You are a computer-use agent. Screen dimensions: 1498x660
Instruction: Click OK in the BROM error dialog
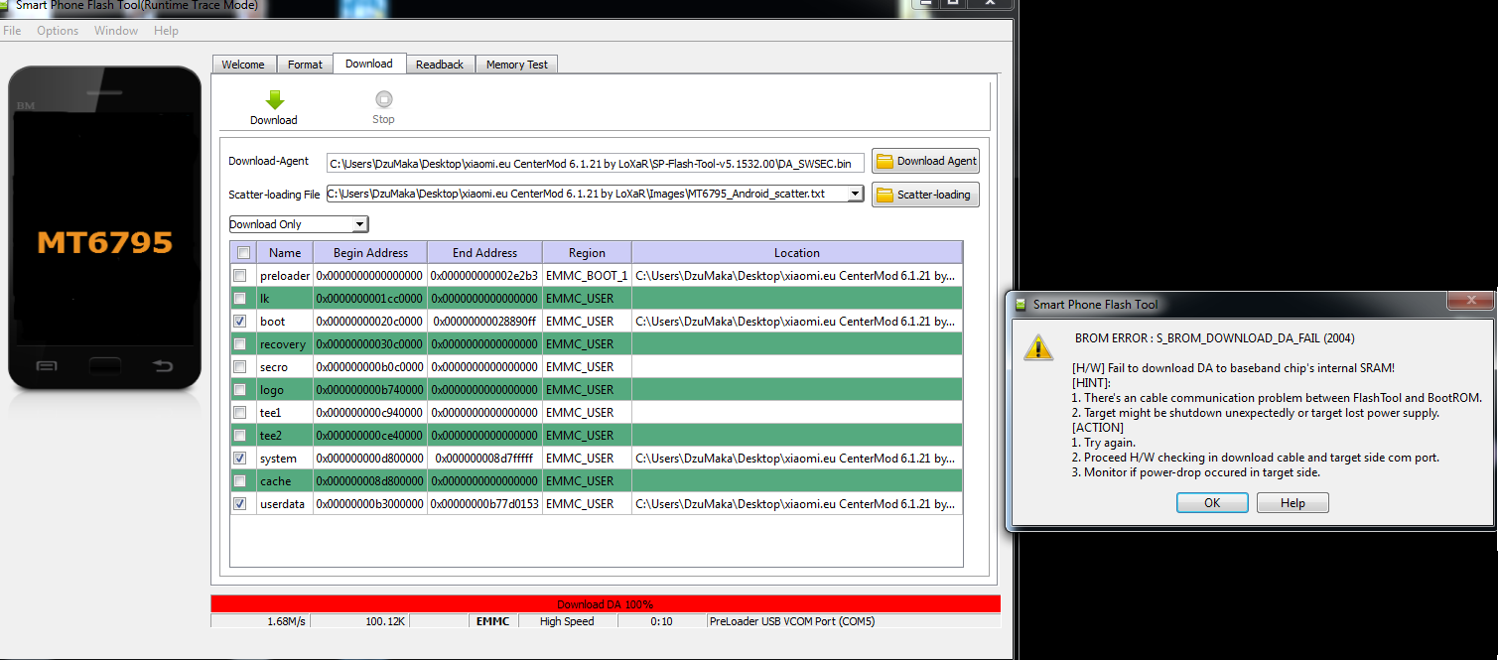pyautogui.click(x=1212, y=503)
